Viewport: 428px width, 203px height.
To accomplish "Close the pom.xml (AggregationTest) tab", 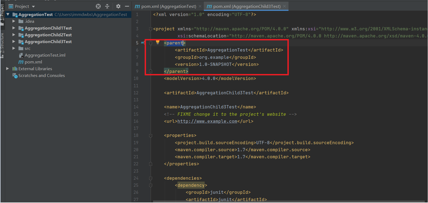I will tap(200, 6).
